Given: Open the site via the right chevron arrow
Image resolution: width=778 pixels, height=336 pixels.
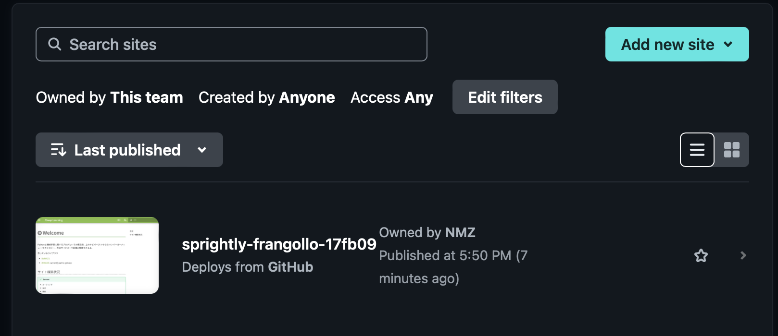Looking at the screenshot, I should pyautogui.click(x=743, y=255).
